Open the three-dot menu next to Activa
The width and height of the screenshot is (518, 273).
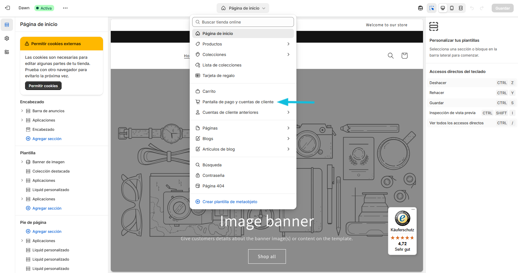point(65,8)
